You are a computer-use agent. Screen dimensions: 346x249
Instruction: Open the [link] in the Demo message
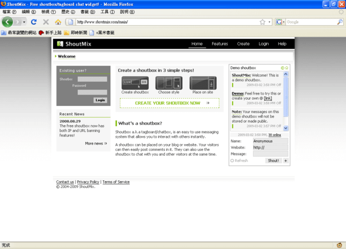[x=268, y=99]
